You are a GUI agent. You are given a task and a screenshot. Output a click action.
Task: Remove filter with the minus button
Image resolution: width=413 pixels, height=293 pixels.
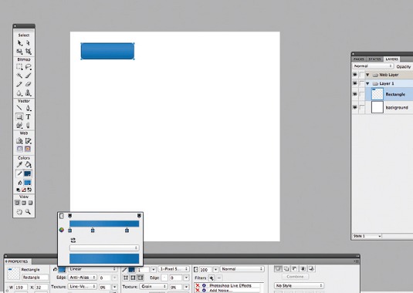click(219, 278)
